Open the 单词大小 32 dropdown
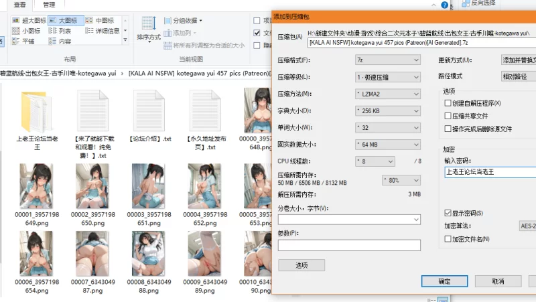The width and height of the screenshot is (536, 302). 388,128
